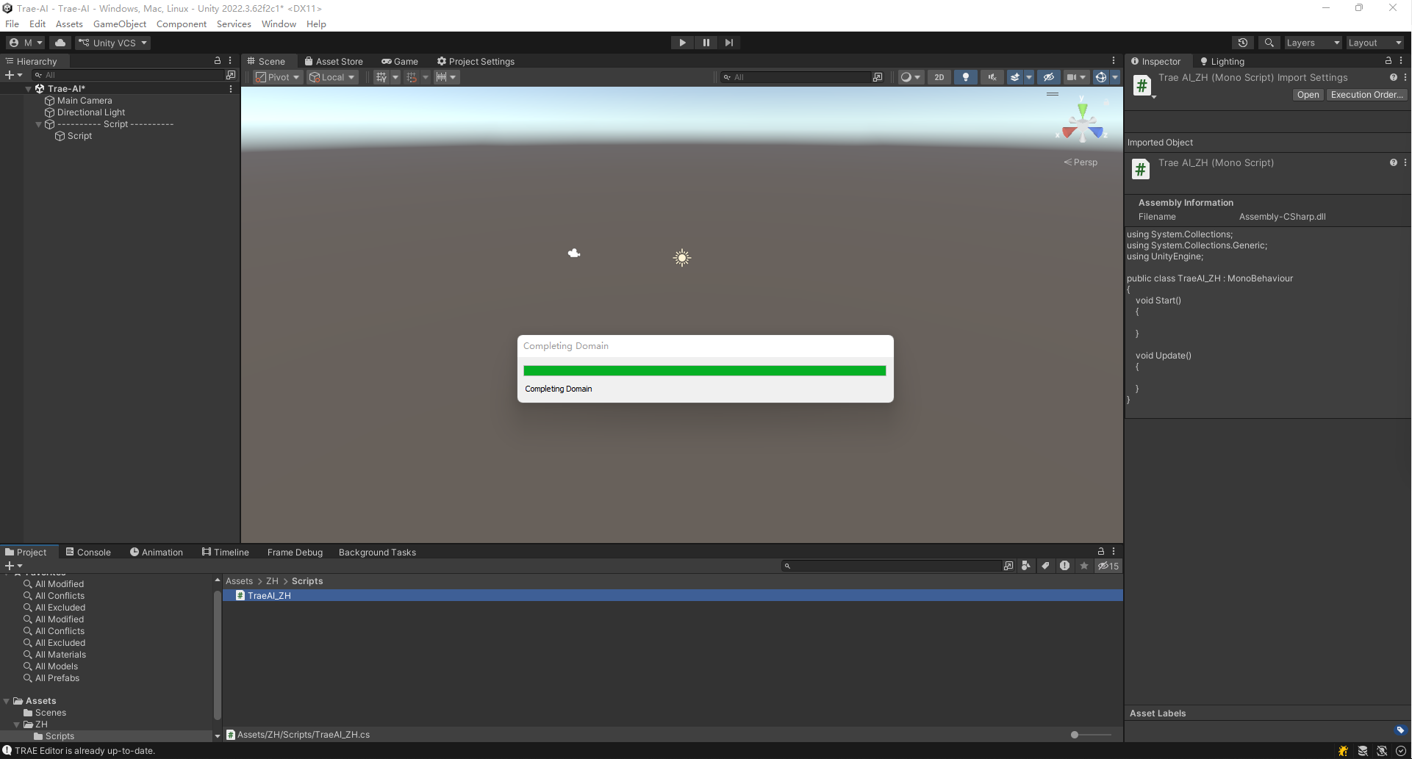
Task: Click the yellow debugger bug status icon
Action: click(1343, 751)
